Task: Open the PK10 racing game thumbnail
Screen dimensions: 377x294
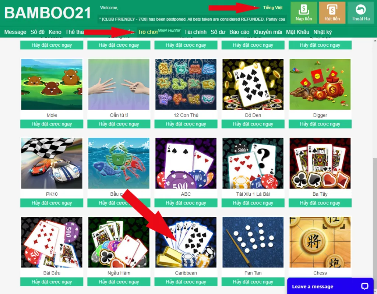Action: coord(52,163)
